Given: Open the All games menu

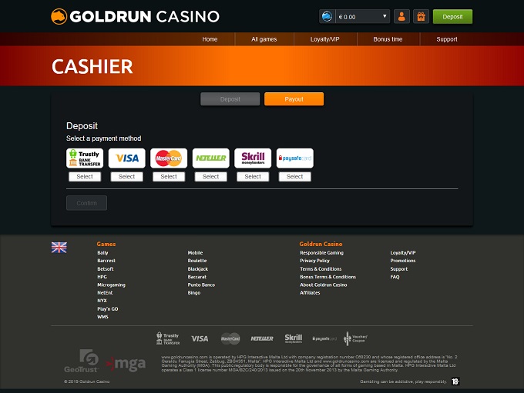Looking at the screenshot, I should pos(264,39).
